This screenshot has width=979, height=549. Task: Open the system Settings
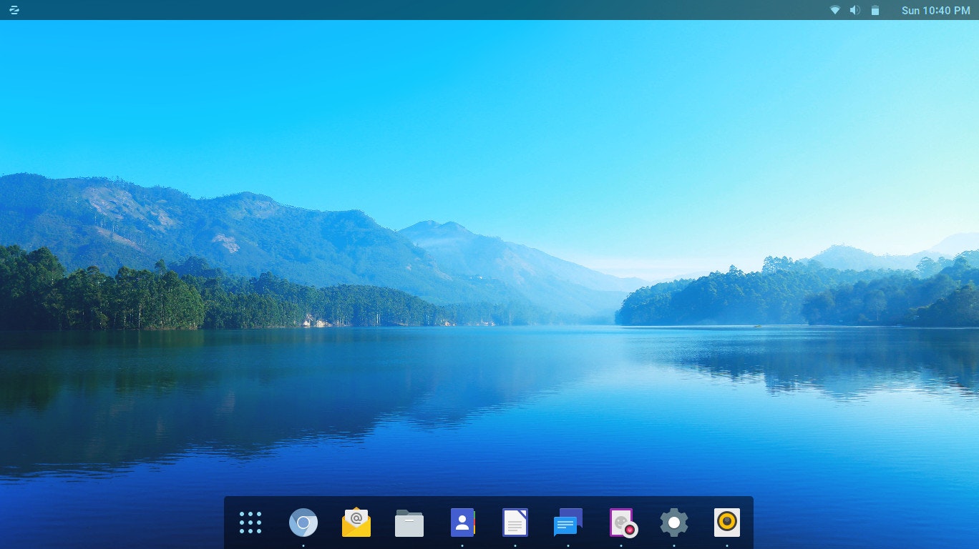pyautogui.click(x=673, y=523)
